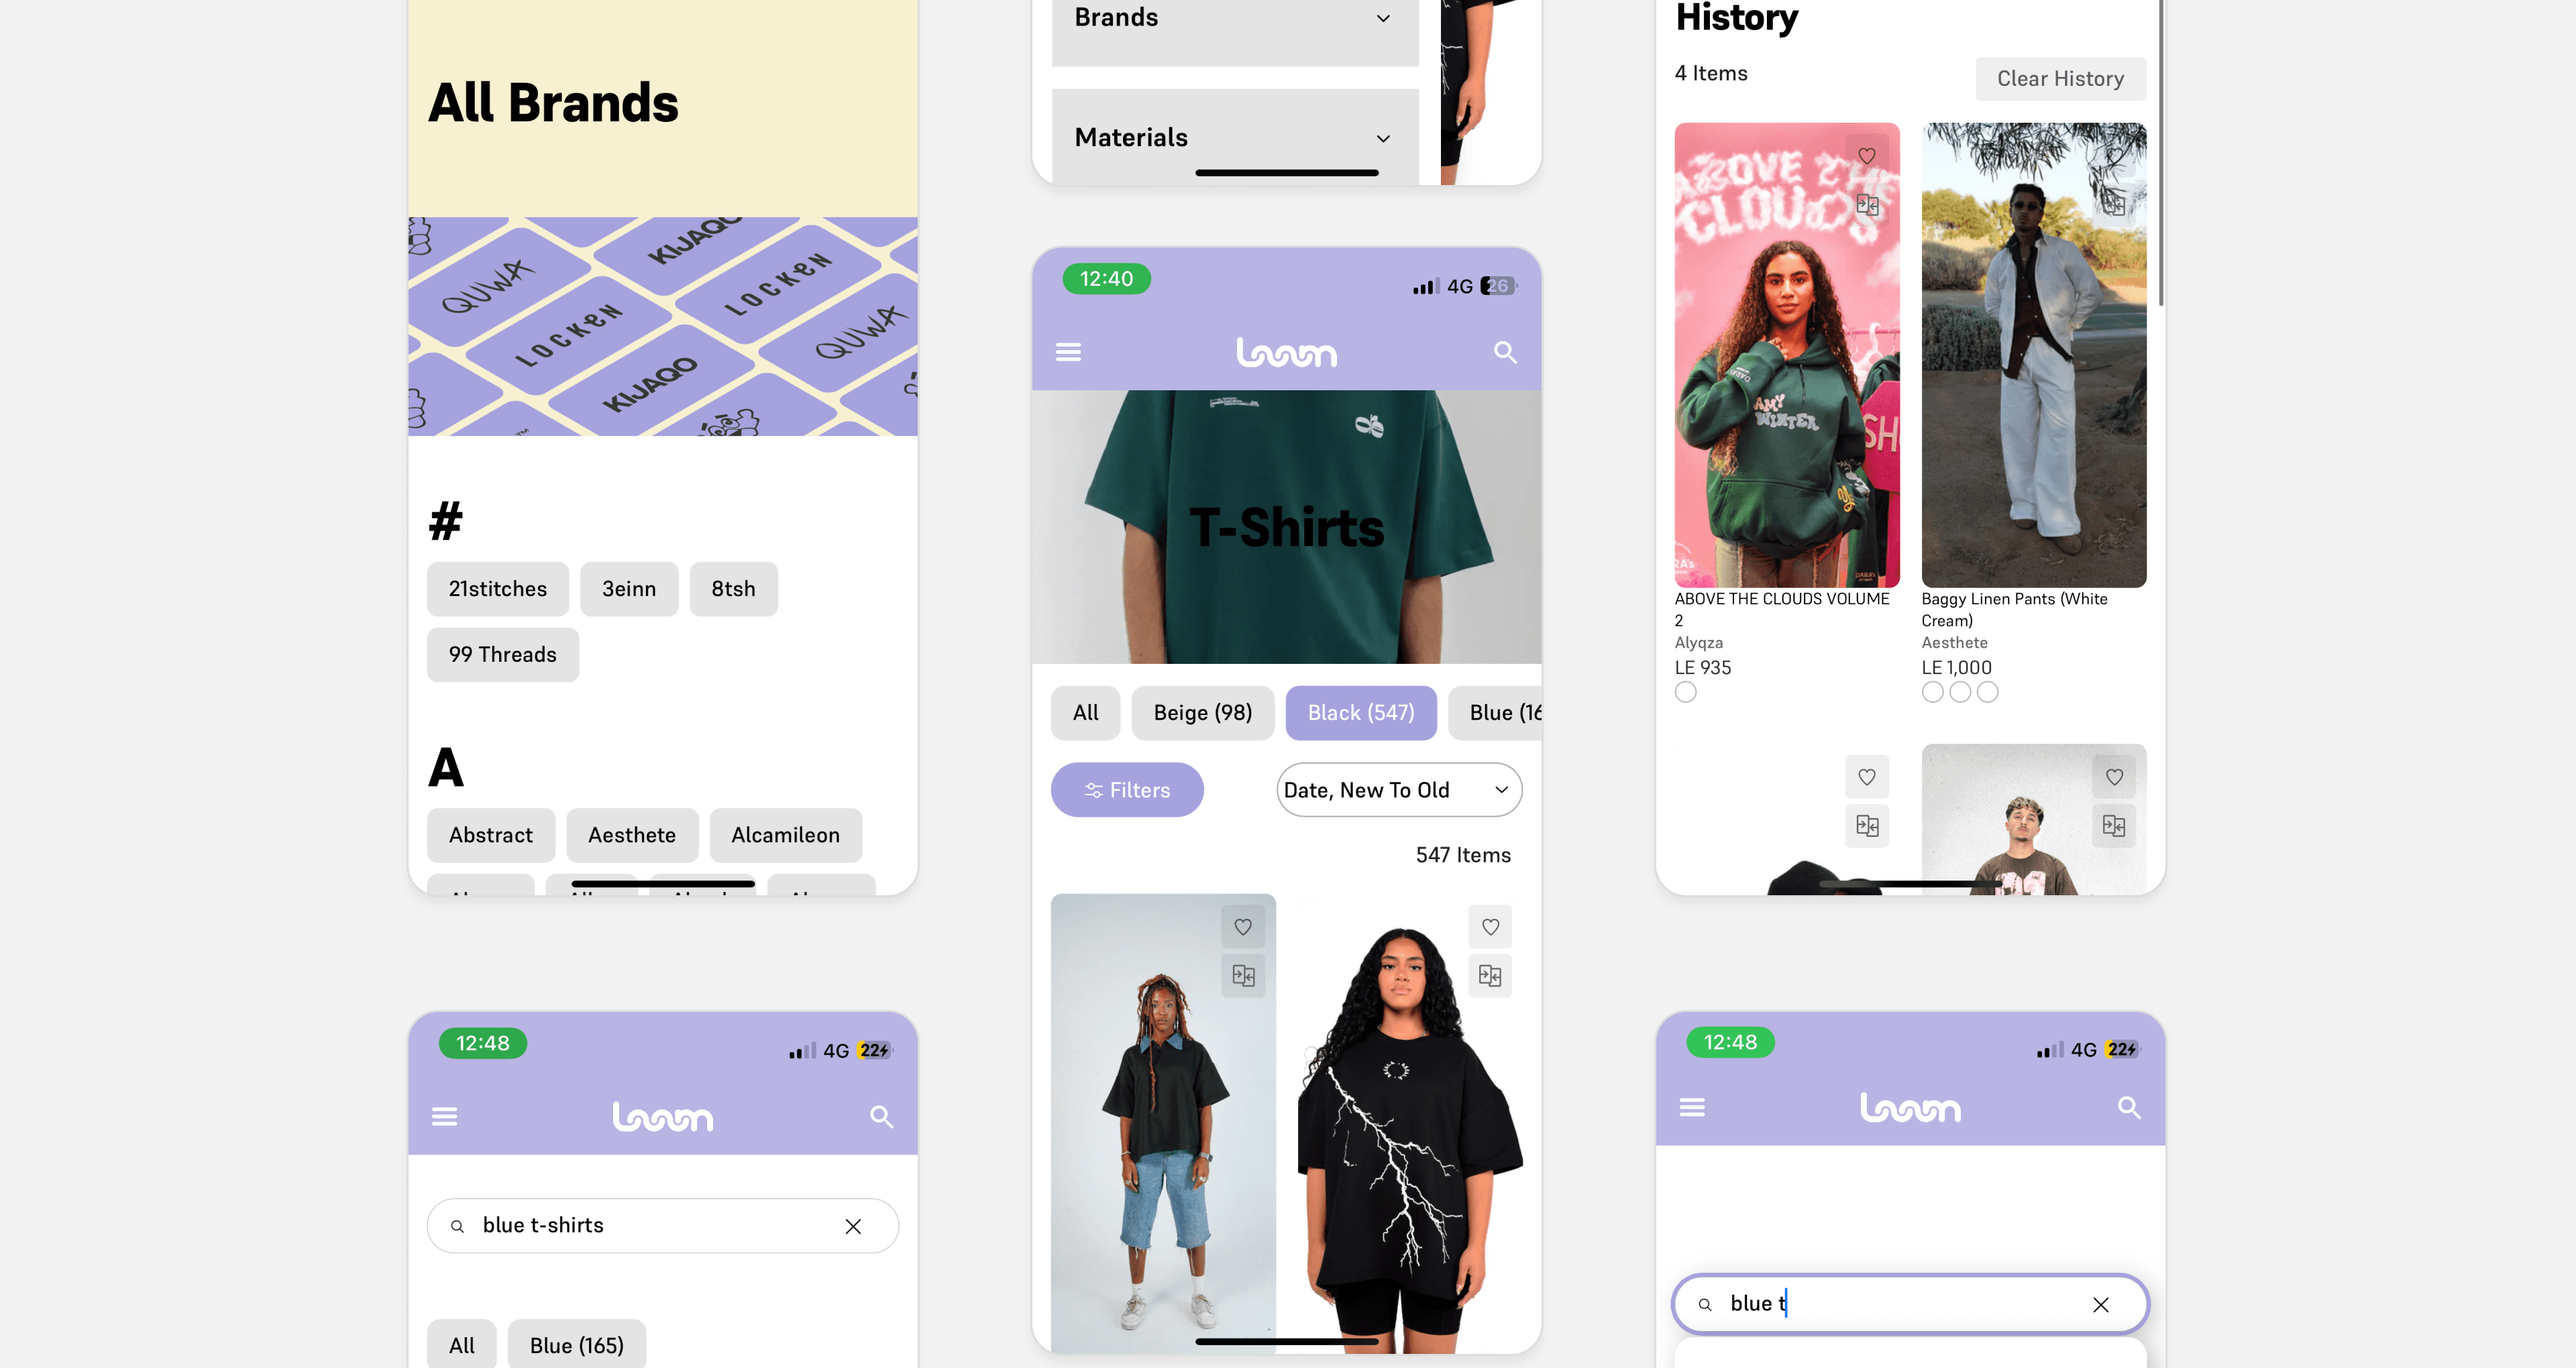Click the search icon in bottom-right screen
Viewport: 2576px width, 1368px height.
click(x=2130, y=1107)
